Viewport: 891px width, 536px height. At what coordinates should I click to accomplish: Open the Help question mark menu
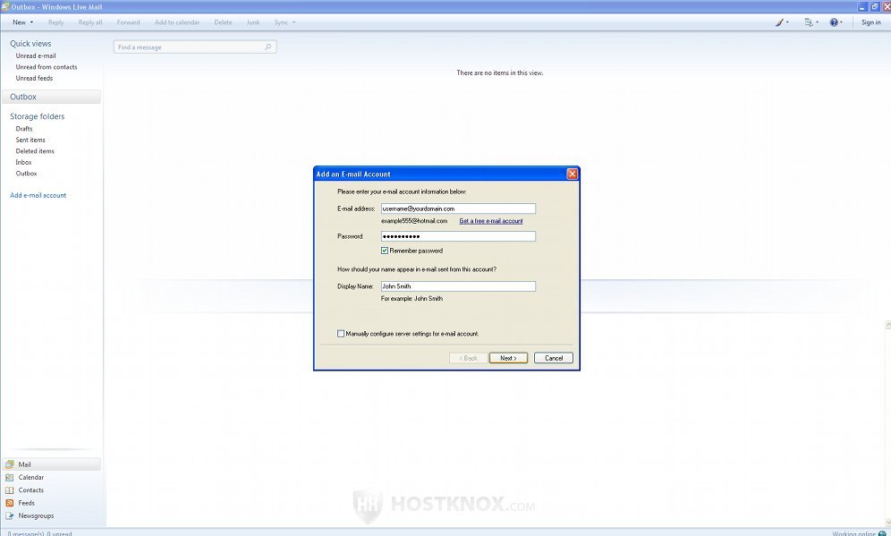point(836,22)
